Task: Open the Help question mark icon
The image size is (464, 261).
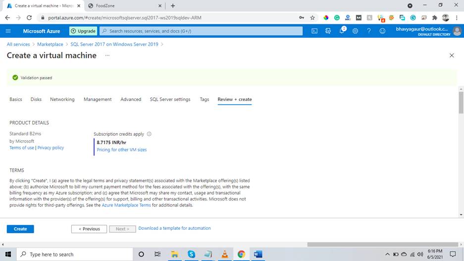Action: [369, 31]
